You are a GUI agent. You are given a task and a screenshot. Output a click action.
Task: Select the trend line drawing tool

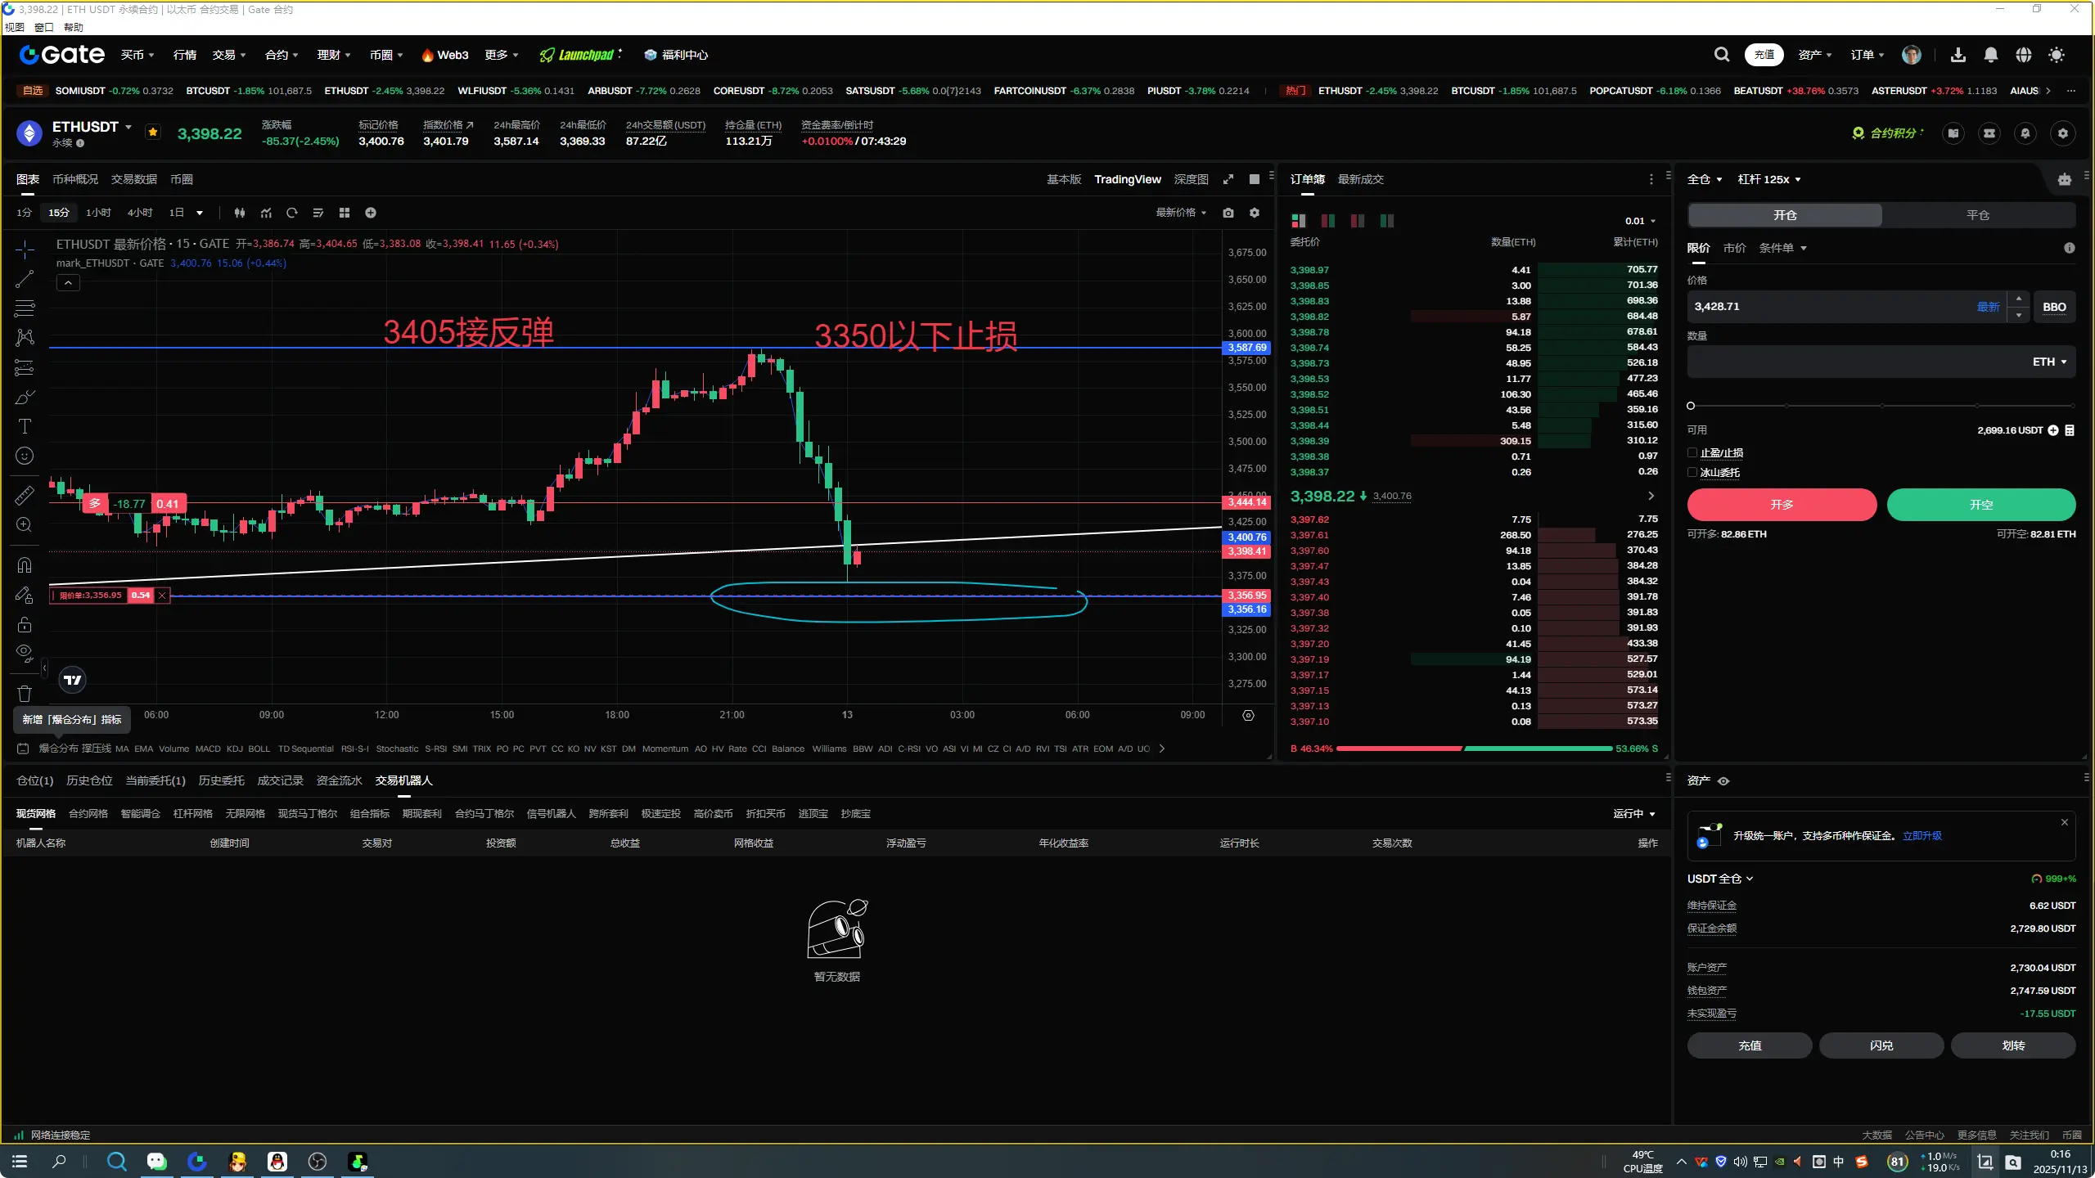coord(25,279)
